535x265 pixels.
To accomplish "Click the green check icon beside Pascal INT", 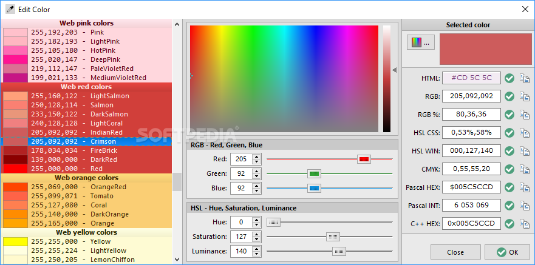I will (x=509, y=206).
